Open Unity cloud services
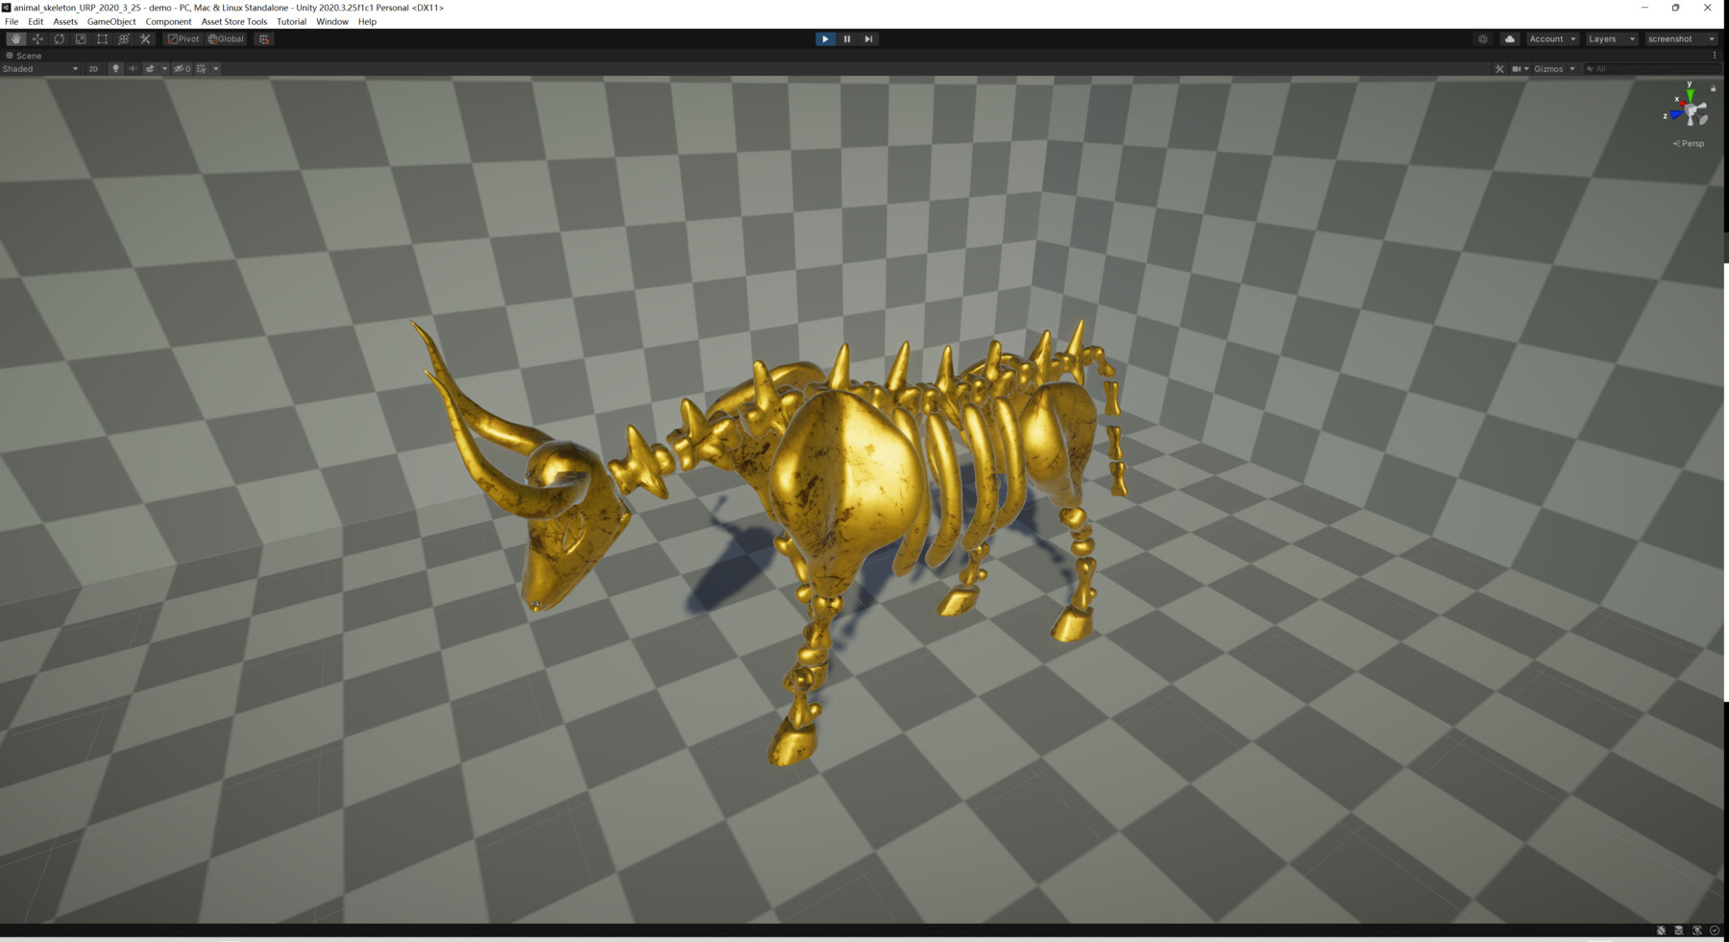 coord(1509,38)
